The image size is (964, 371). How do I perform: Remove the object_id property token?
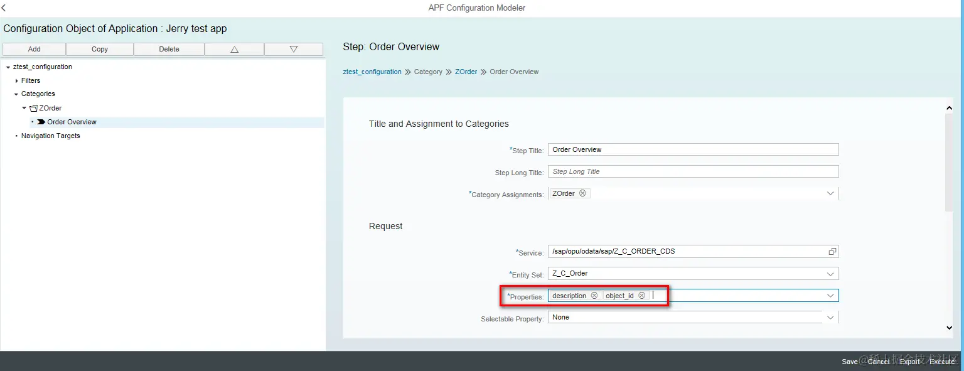[x=641, y=296]
